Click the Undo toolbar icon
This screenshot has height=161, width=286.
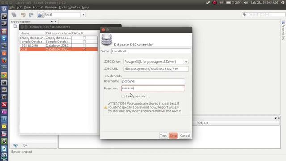click(23, 14)
